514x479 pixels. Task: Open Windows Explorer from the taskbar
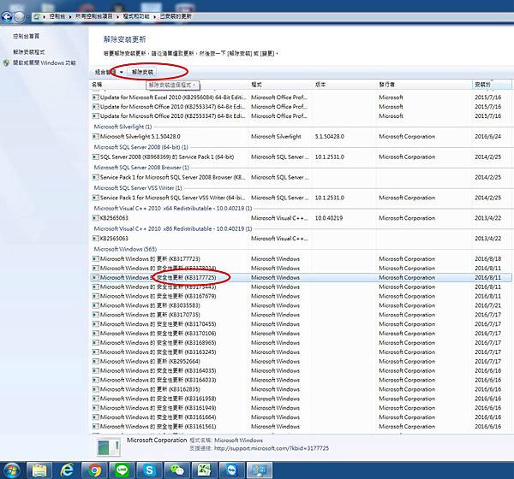pyautogui.click(x=39, y=470)
